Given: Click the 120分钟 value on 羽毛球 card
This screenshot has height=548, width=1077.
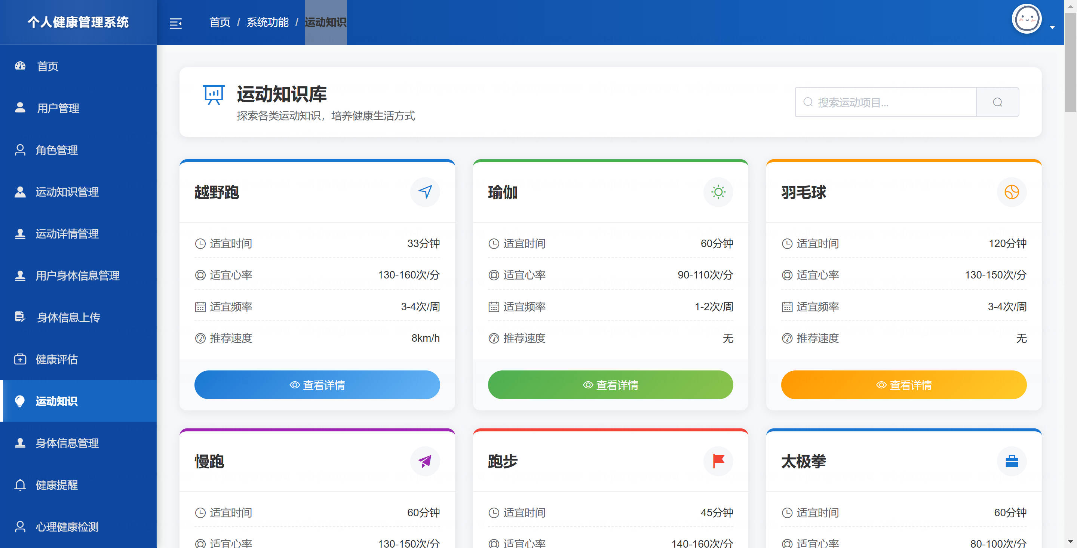Looking at the screenshot, I should pyautogui.click(x=1007, y=243).
